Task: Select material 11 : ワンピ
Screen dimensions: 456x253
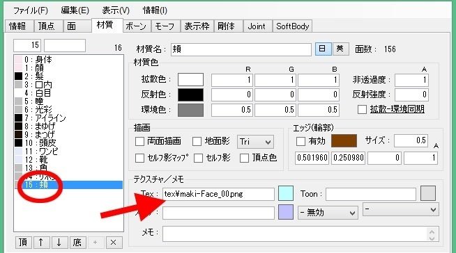Action: pyautogui.click(x=68, y=152)
